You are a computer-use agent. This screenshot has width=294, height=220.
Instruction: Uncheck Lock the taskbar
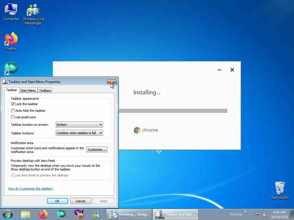coord(13,104)
